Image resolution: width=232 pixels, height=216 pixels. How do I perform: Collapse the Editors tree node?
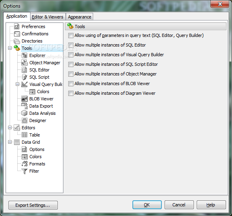[10, 128]
